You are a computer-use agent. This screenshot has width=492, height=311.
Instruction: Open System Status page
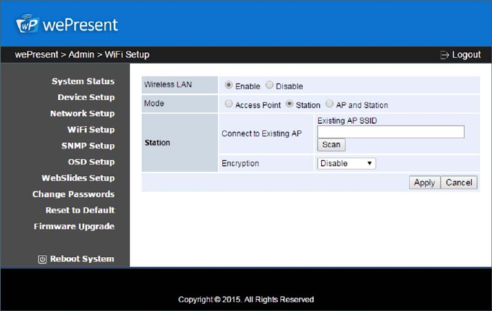[83, 81]
